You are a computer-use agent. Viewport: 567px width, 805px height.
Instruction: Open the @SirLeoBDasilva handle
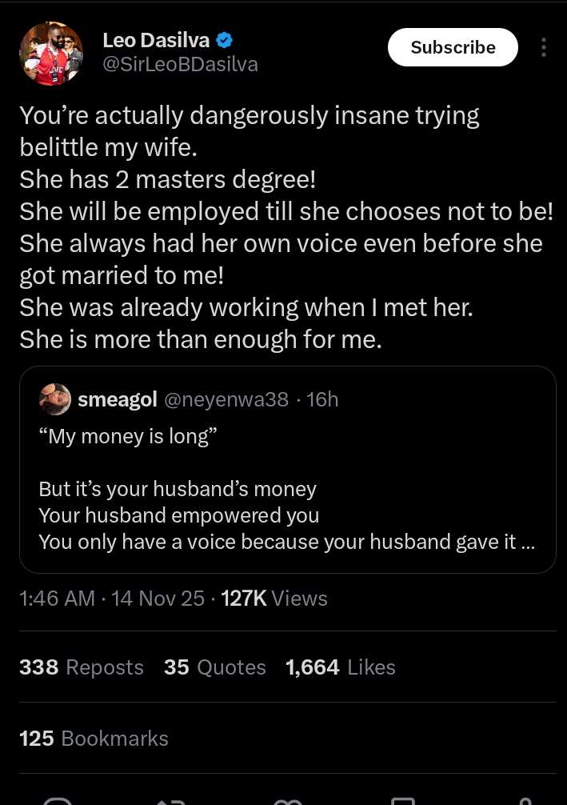click(180, 65)
